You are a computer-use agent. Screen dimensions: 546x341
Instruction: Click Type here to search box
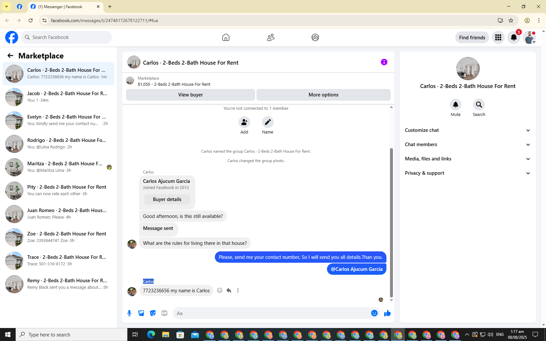point(71,335)
